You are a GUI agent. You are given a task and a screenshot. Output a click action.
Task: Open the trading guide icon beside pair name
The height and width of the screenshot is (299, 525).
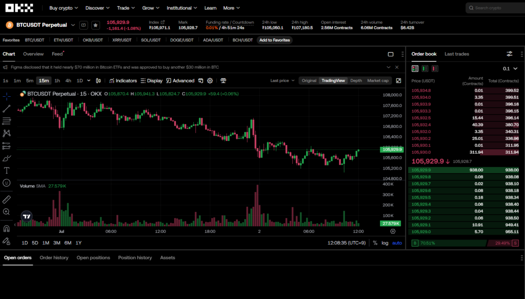[84, 25]
